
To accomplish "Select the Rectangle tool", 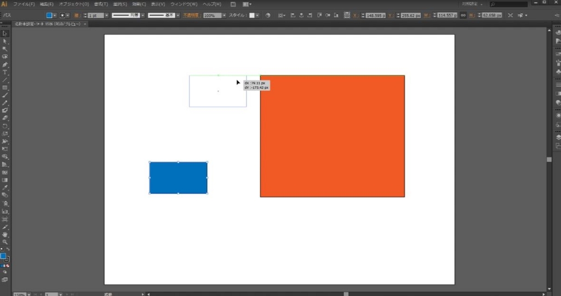I will pyautogui.click(x=5, y=88).
